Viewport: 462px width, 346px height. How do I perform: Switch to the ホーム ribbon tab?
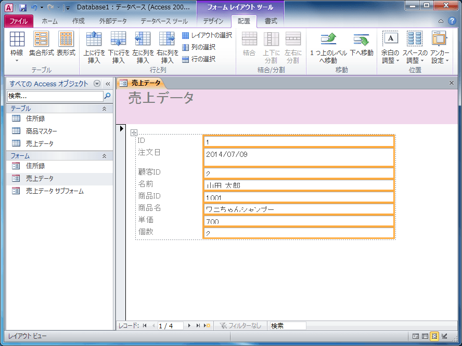[49, 21]
